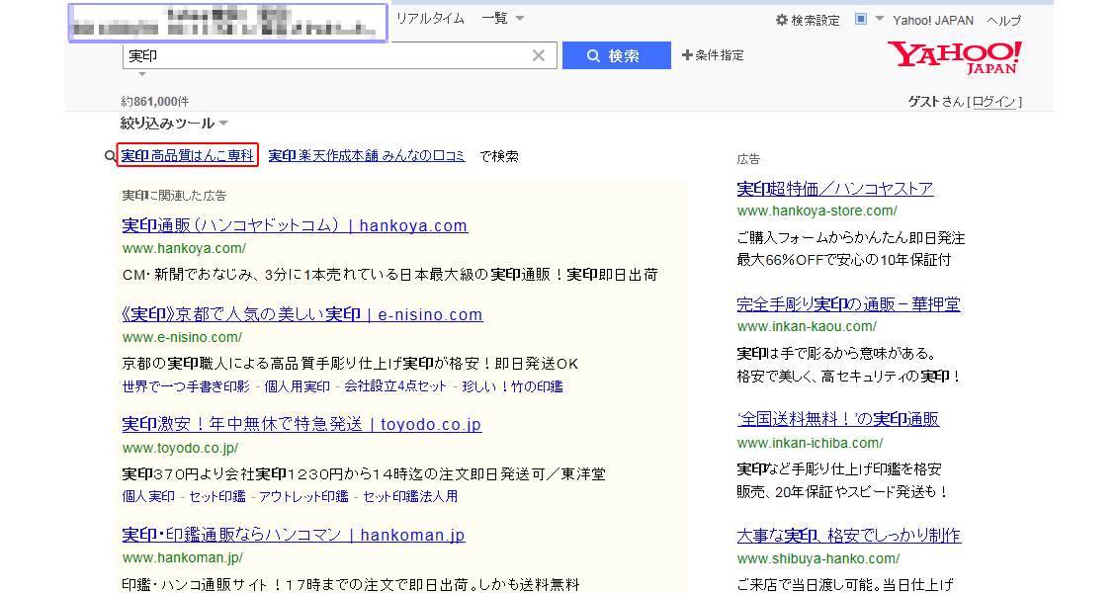Search related term 実印 高品質はんこ専科
Screen dimensions: 1117x593
pyautogui.click(x=188, y=155)
